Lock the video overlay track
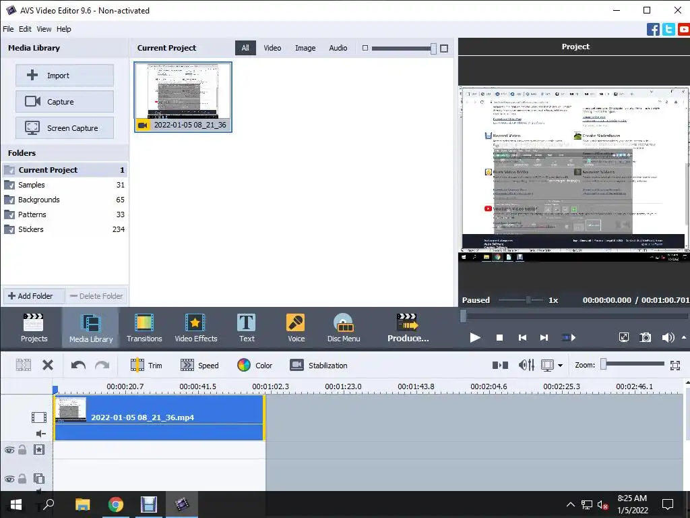The image size is (690, 518). pyautogui.click(x=22, y=479)
